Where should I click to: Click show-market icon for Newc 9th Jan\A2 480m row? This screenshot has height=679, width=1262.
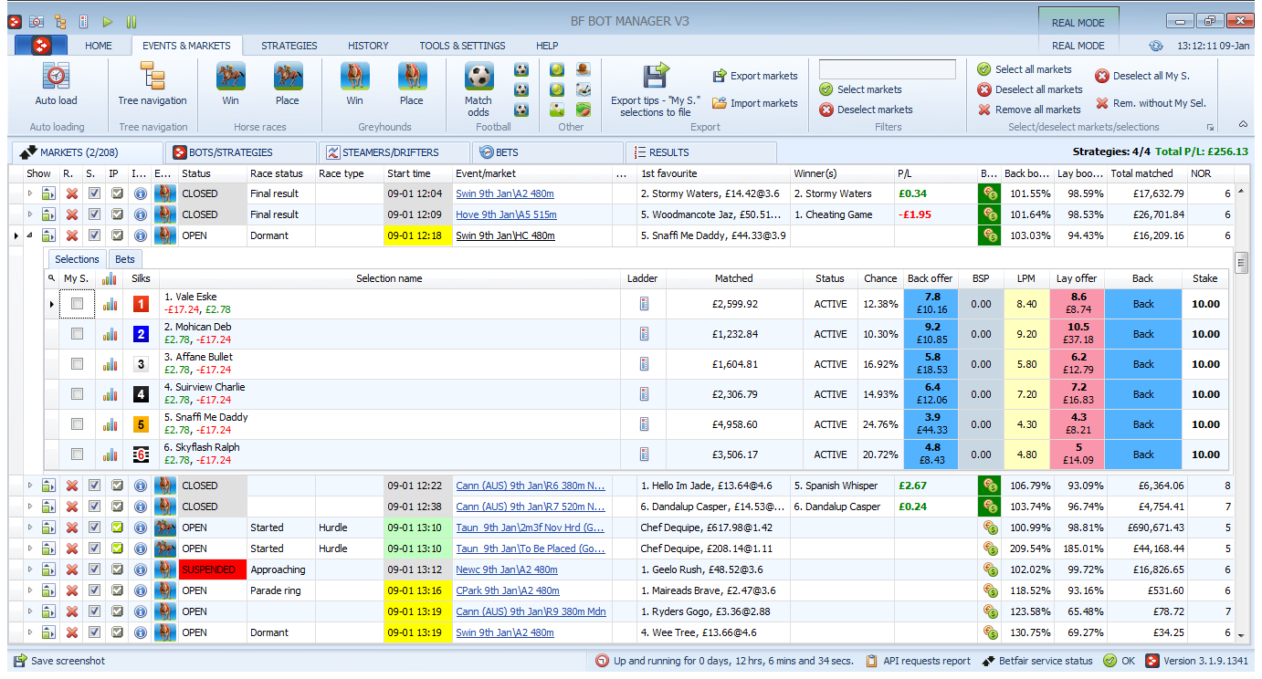(x=48, y=569)
